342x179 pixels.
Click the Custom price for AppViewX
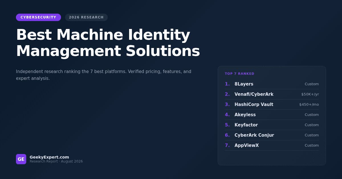tap(312, 145)
